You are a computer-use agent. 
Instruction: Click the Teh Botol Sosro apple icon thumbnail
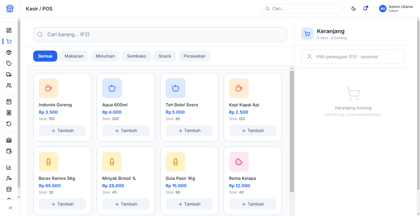click(176, 88)
